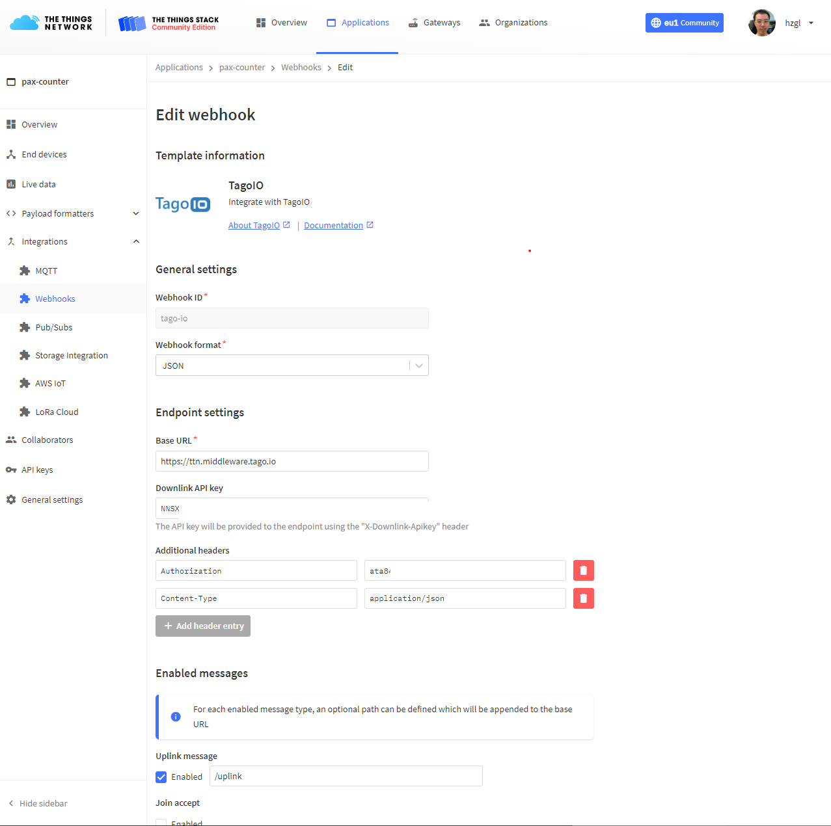The height and width of the screenshot is (826, 831).
Task: Click the API keys key icon
Action: pyautogui.click(x=11, y=470)
